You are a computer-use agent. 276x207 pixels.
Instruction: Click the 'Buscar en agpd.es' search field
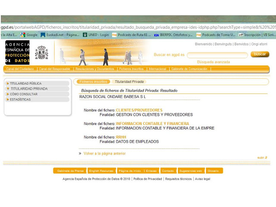(x=217, y=55)
